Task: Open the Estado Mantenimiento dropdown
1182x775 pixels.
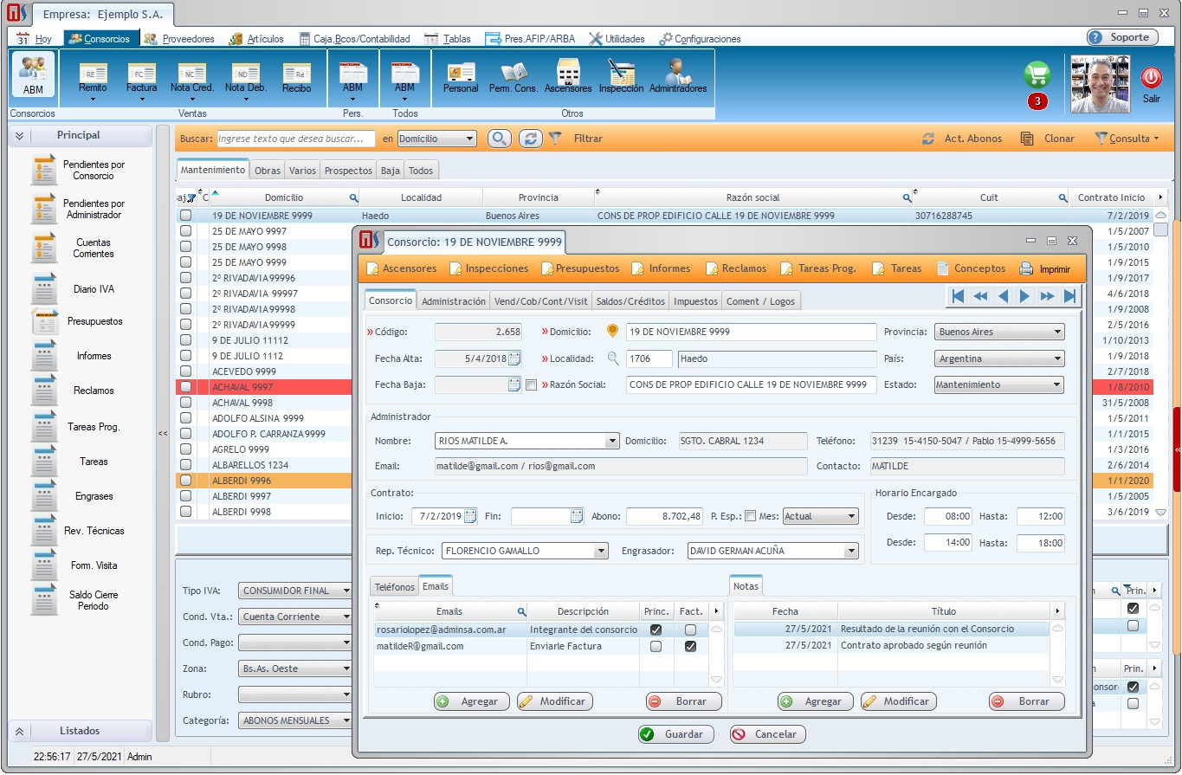Action: click(1058, 385)
